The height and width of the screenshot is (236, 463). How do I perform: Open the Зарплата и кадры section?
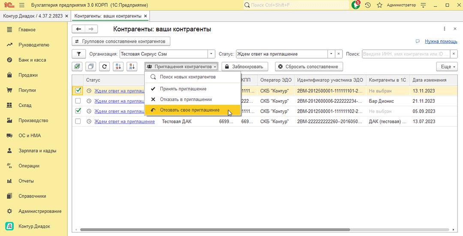click(x=37, y=151)
